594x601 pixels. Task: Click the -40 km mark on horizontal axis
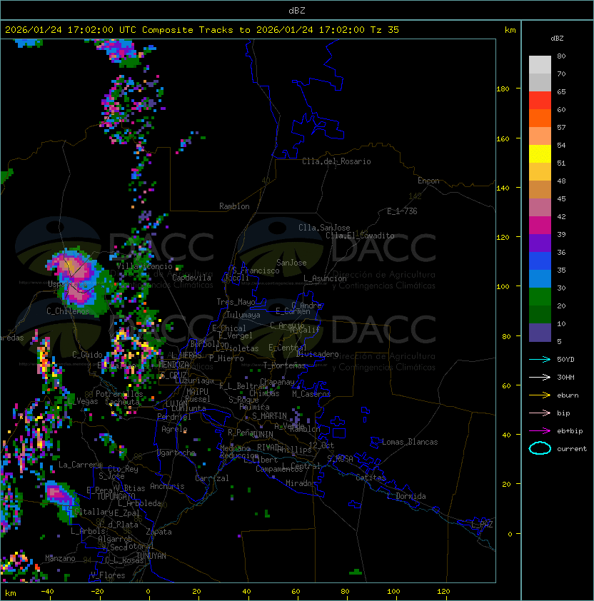point(47,592)
